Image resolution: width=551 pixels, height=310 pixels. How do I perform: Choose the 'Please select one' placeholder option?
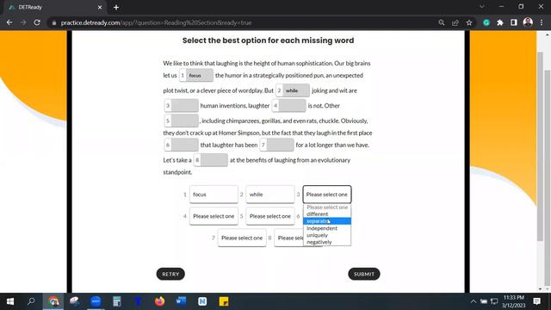(327, 208)
